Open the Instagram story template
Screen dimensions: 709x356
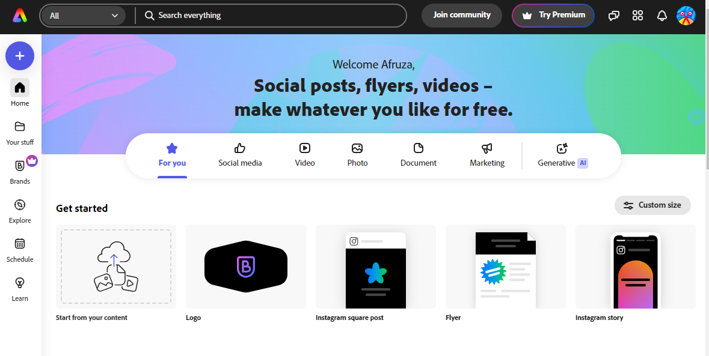pyautogui.click(x=635, y=267)
